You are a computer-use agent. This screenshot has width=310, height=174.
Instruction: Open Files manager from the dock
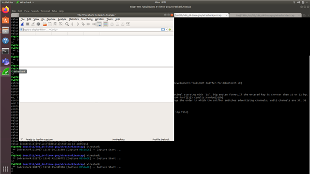[5, 30]
